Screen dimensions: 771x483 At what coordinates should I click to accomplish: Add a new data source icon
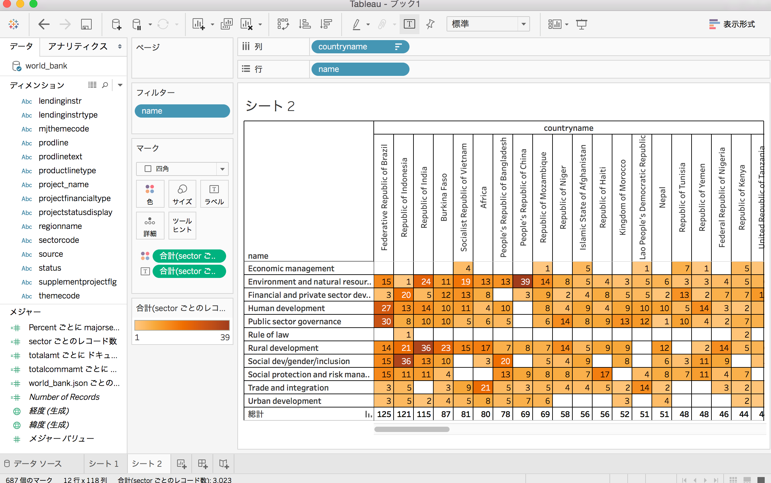point(116,24)
